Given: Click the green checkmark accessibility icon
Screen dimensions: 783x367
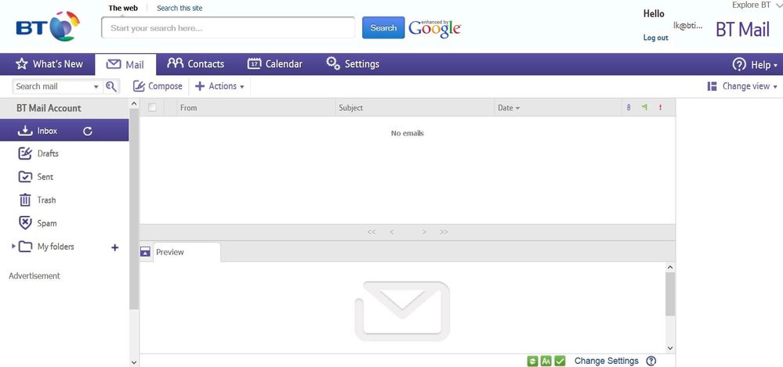Looking at the screenshot, I should coord(560,361).
